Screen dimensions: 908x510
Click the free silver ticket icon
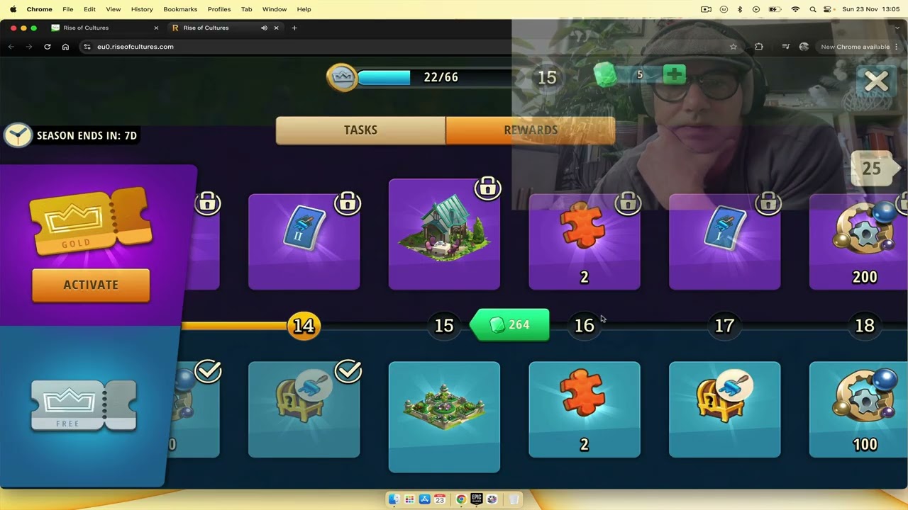point(84,405)
